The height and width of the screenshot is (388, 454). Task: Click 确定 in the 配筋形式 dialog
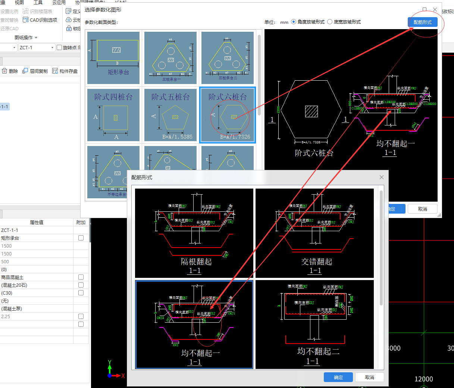(338, 377)
